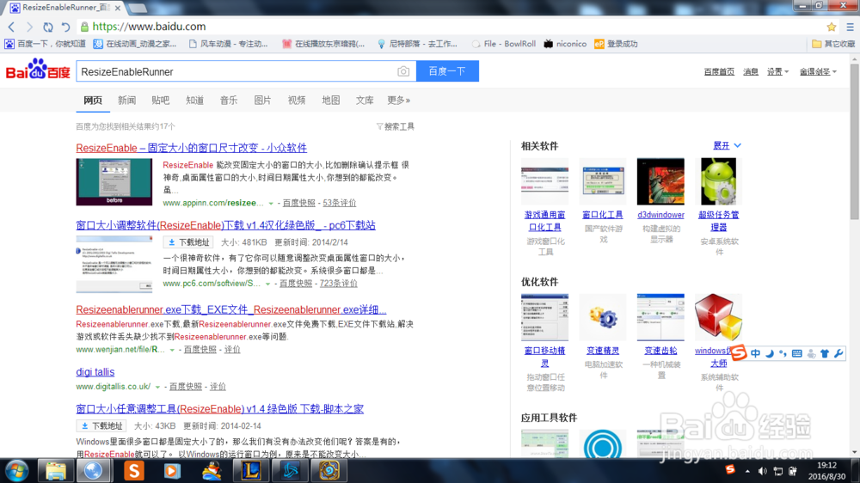Open the QQ penguin taskbar icon
Screen dimensions: 860x483
[212, 471]
